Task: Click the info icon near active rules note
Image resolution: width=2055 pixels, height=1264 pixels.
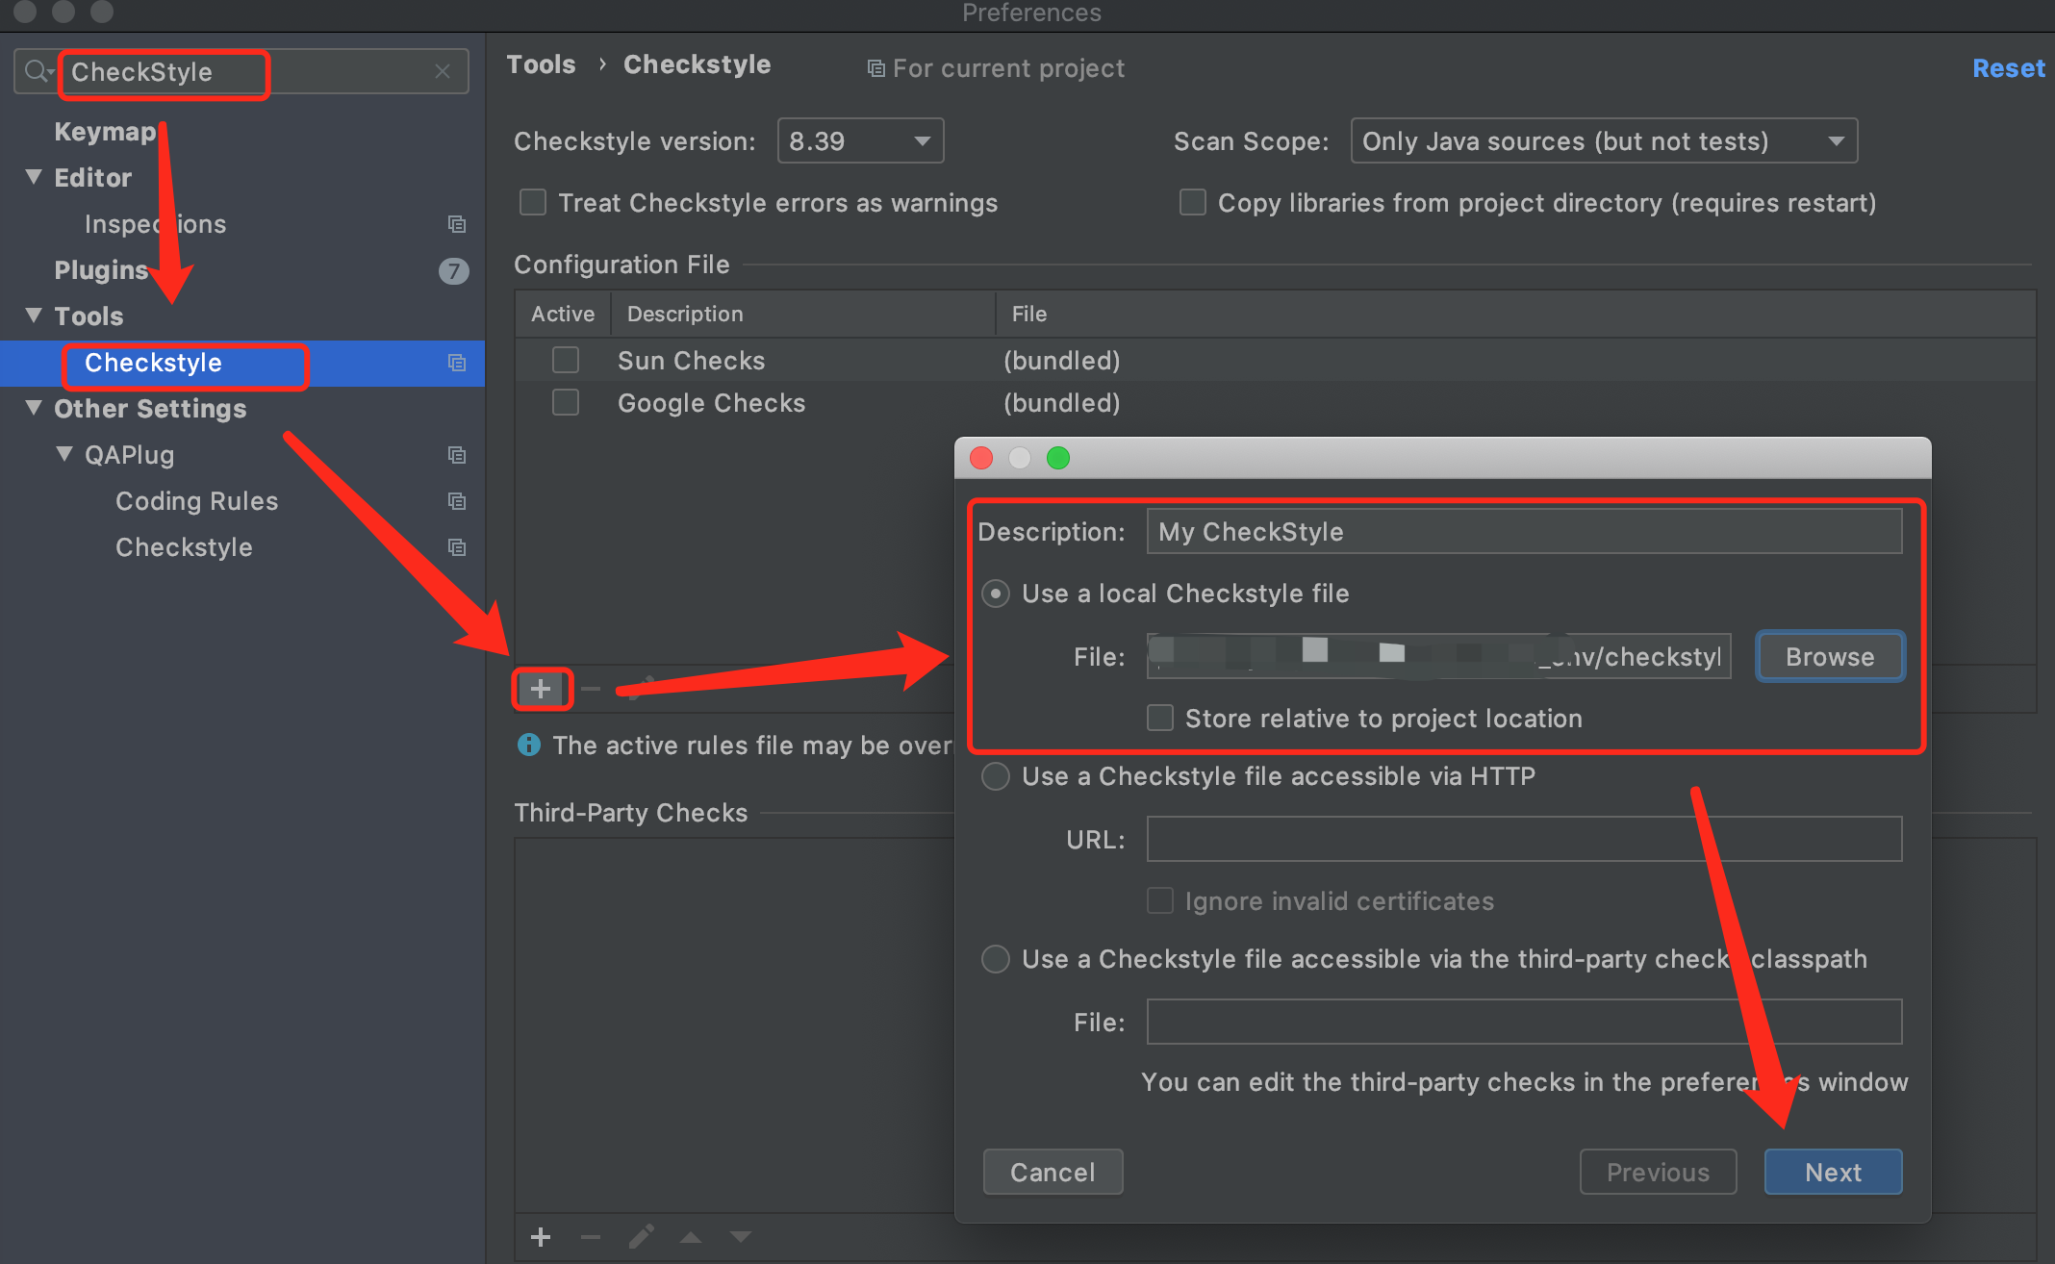Action: point(528,745)
